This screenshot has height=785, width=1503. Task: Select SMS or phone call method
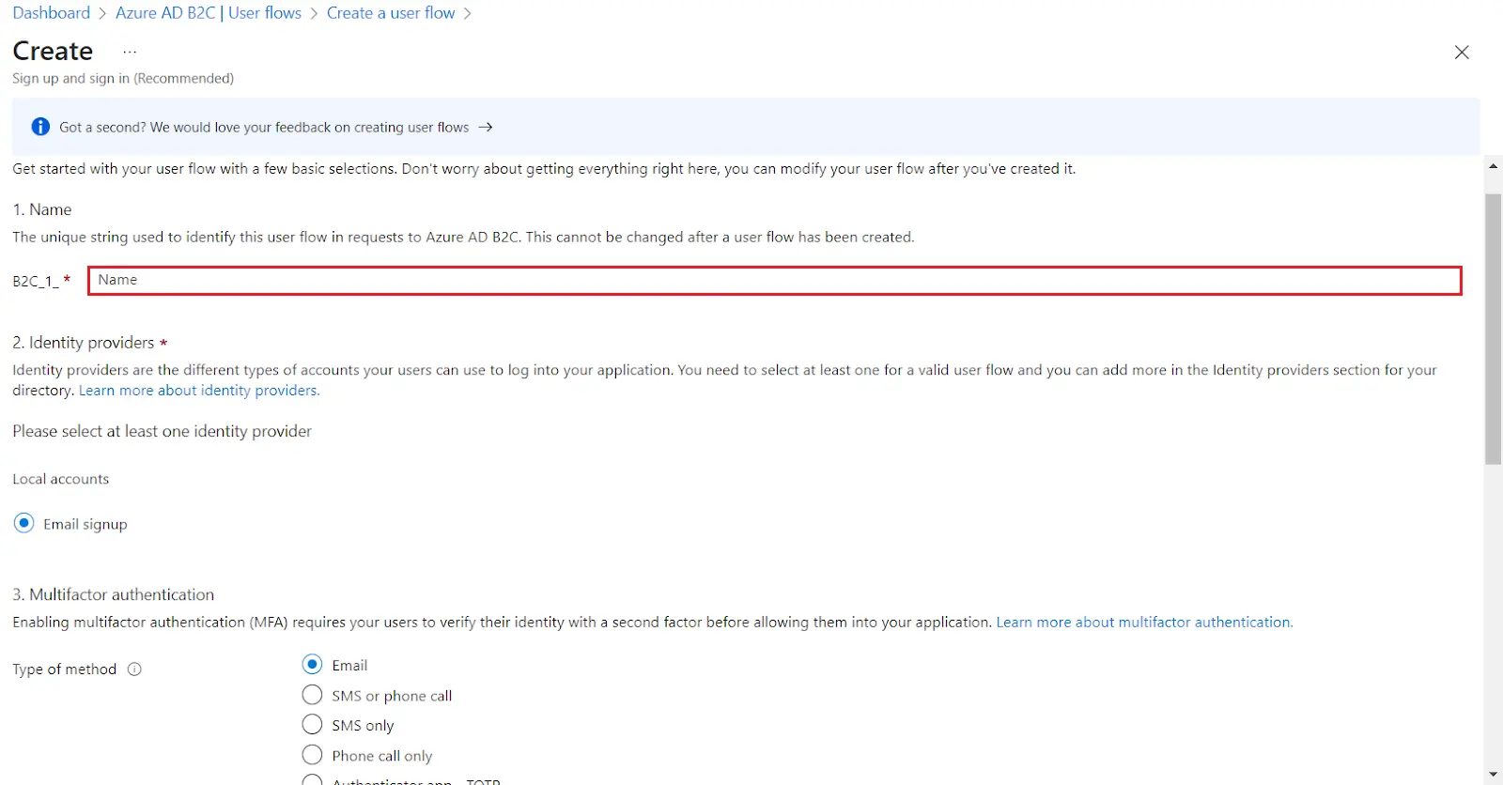[312, 695]
